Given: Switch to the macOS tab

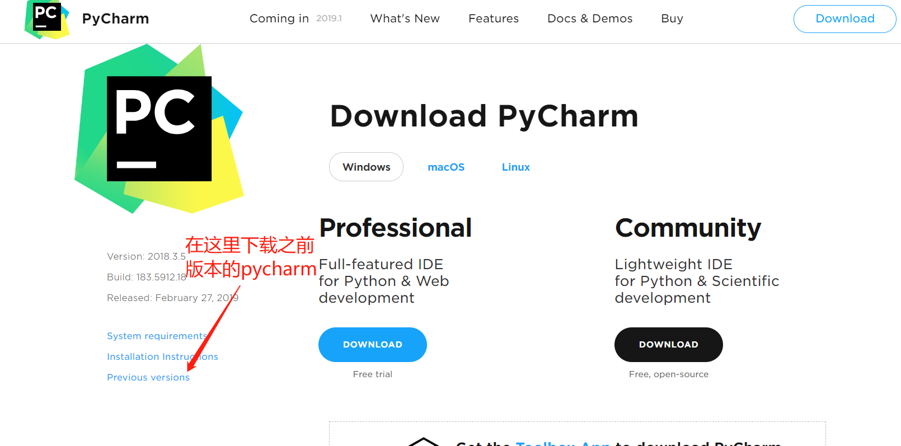Looking at the screenshot, I should tap(446, 167).
